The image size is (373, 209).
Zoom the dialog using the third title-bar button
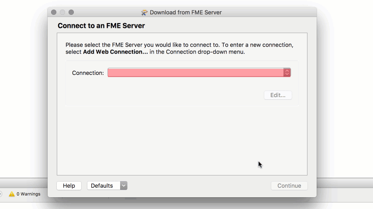[71, 12]
